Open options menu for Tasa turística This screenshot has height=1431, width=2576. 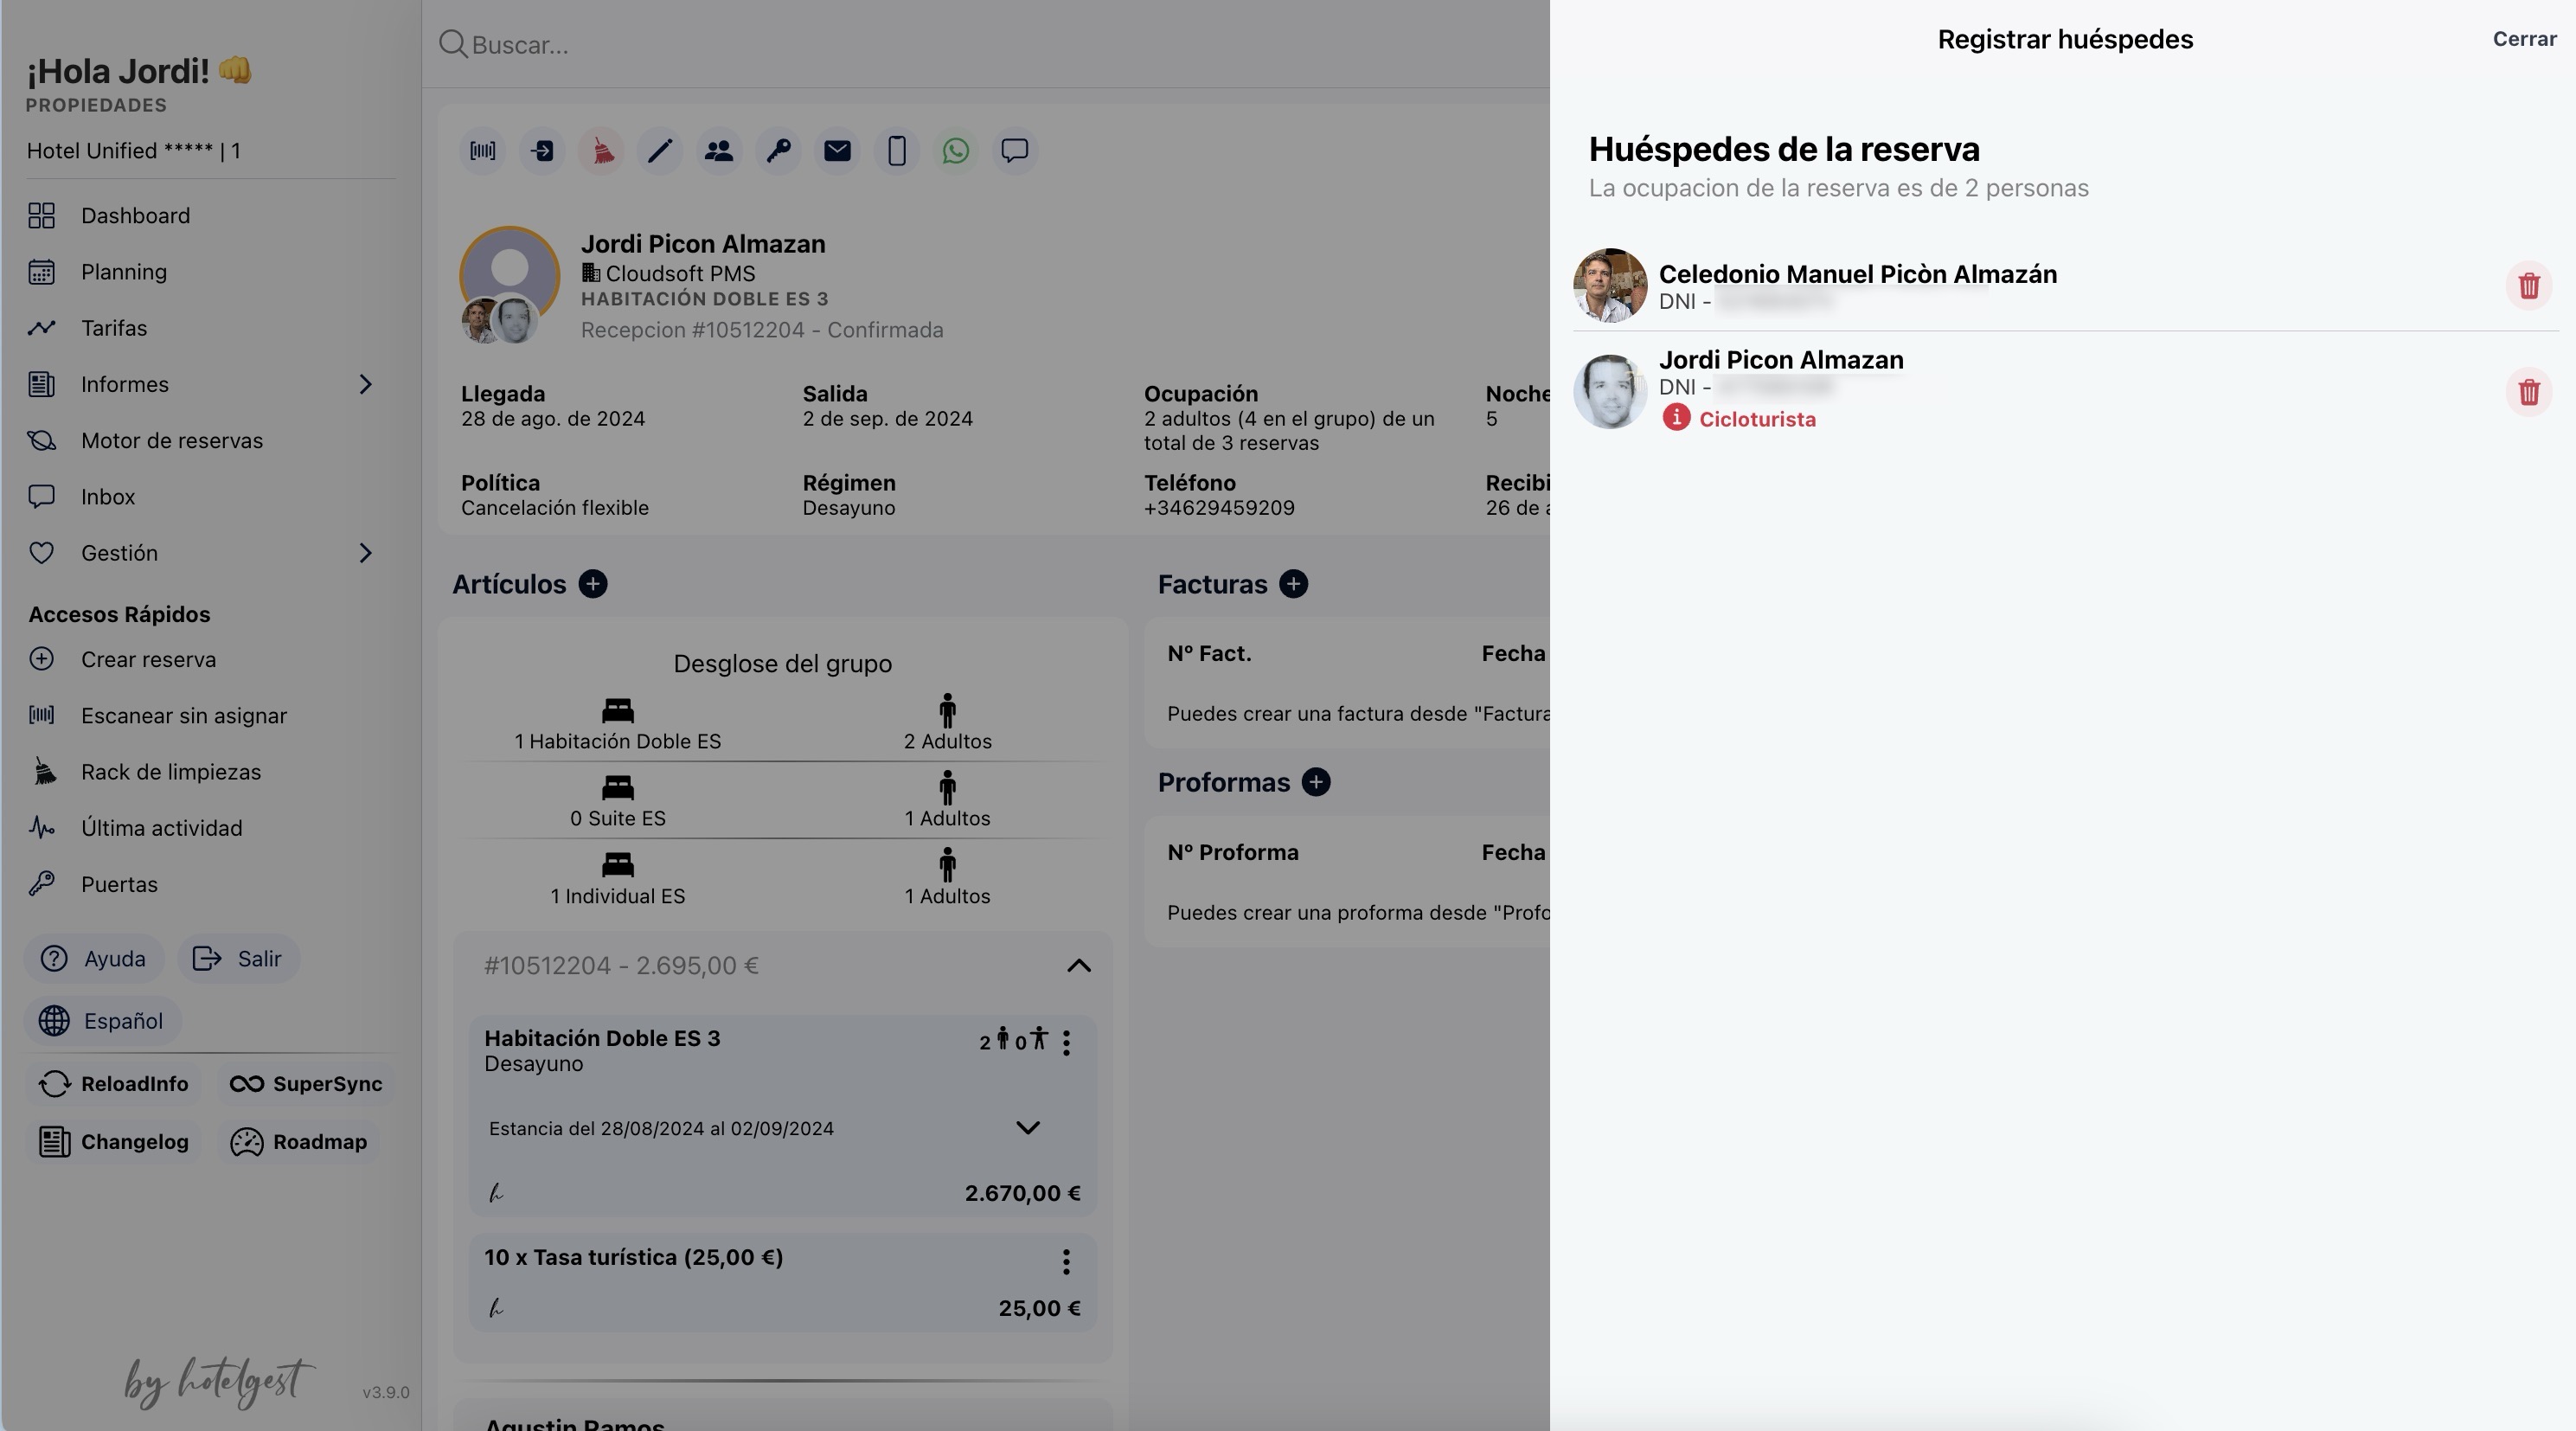tap(1066, 1262)
